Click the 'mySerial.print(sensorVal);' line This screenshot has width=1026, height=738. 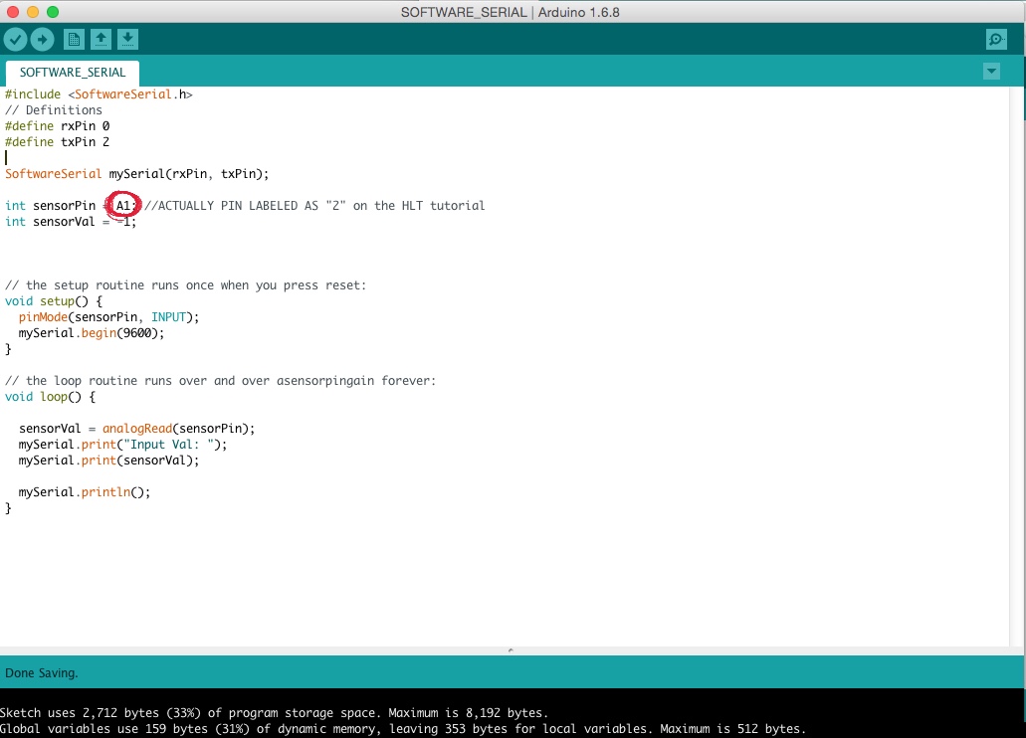[x=108, y=461]
